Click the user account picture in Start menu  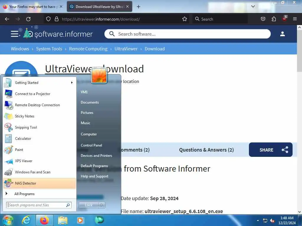pyautogui.click(x=99, y=75)
